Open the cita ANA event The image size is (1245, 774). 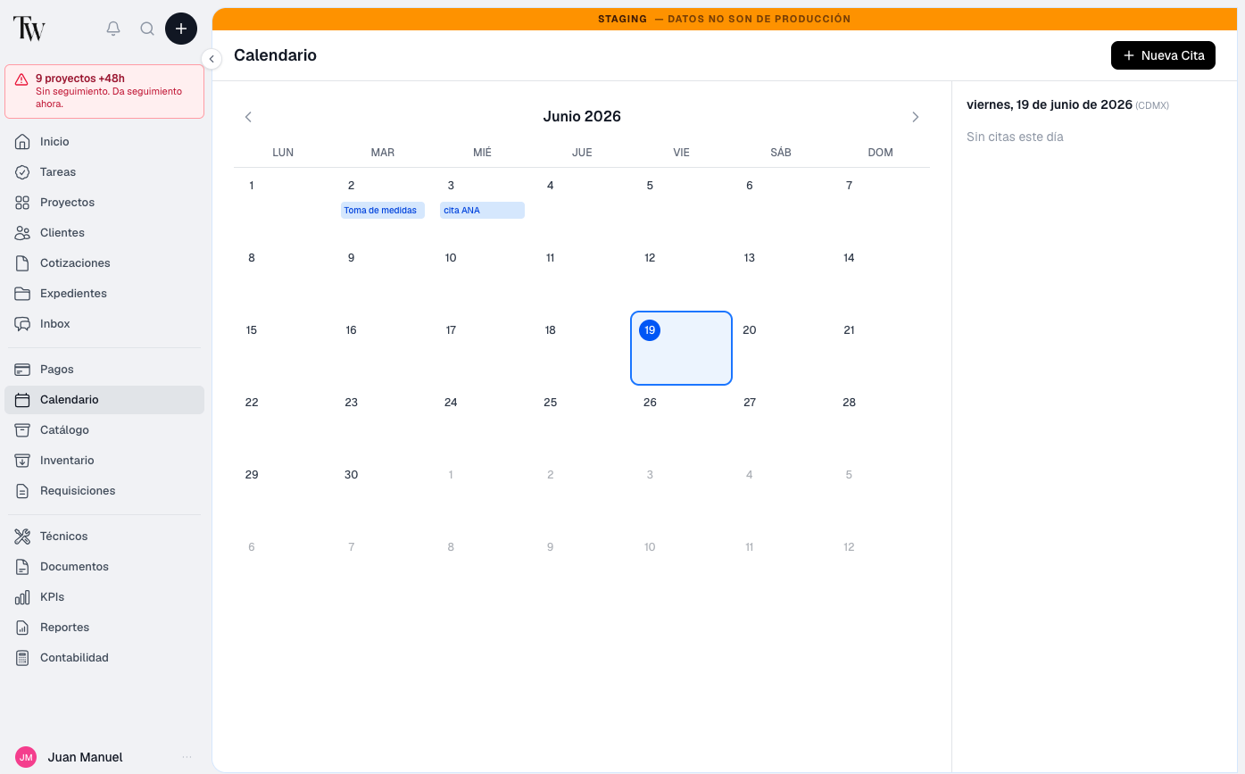tap(482, 211)
